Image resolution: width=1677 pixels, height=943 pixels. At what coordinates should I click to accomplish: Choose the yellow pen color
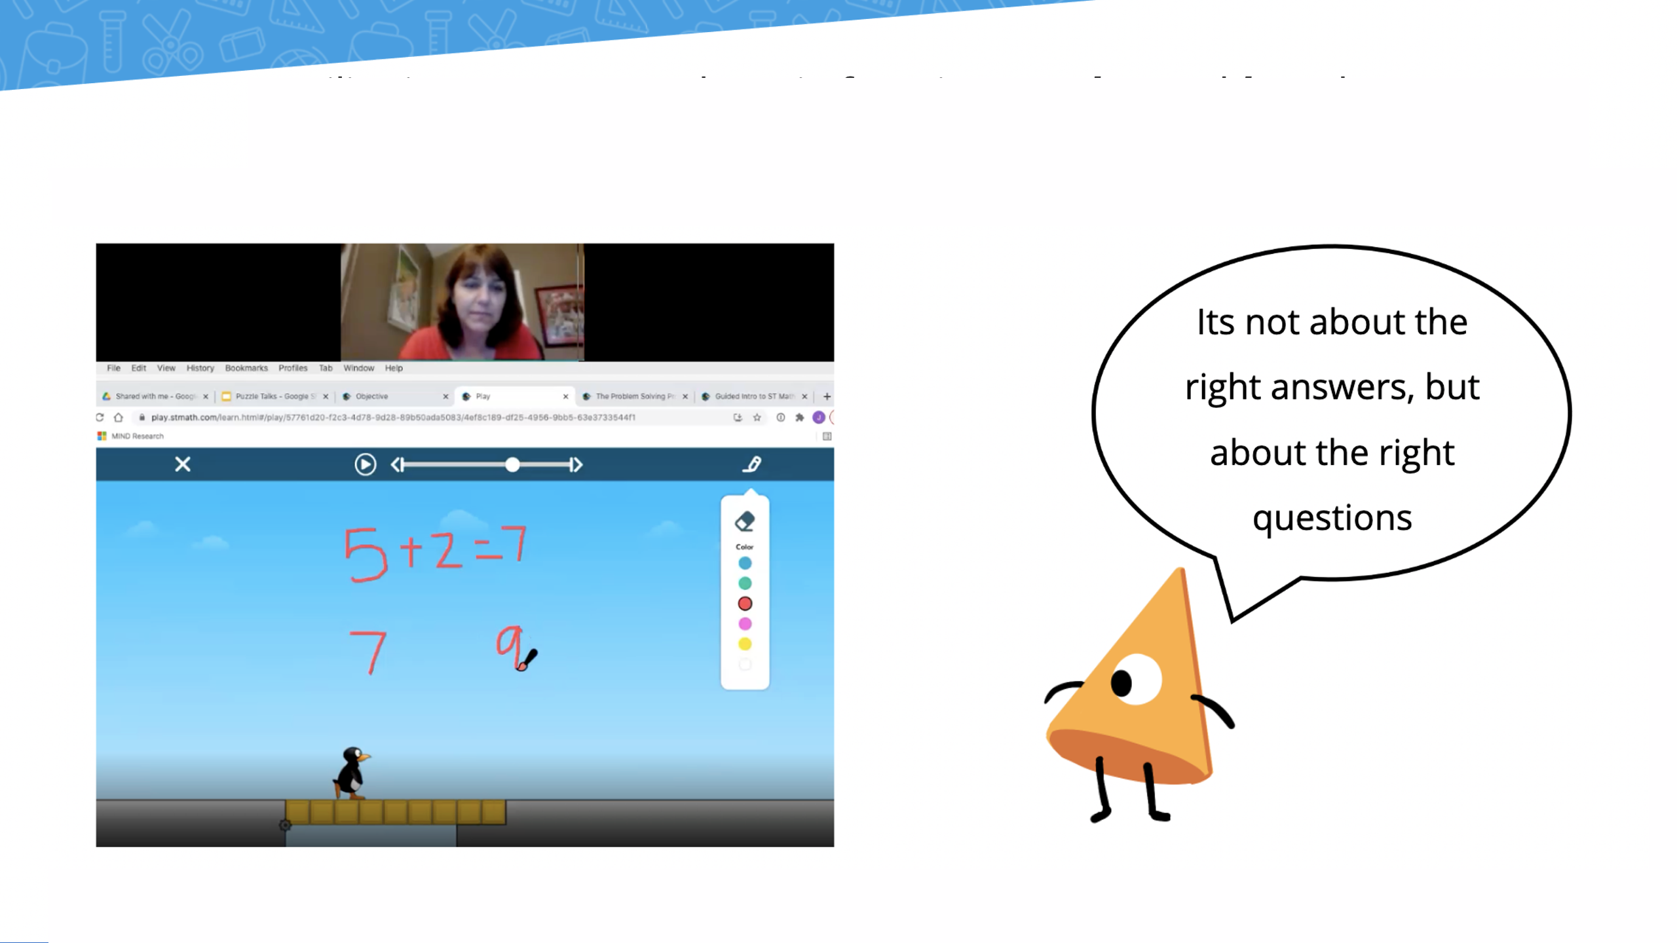[745, 644]
